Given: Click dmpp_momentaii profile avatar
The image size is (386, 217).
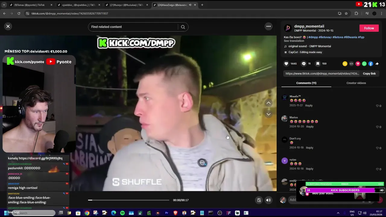Looking at the screenshot, I should 288,28.
